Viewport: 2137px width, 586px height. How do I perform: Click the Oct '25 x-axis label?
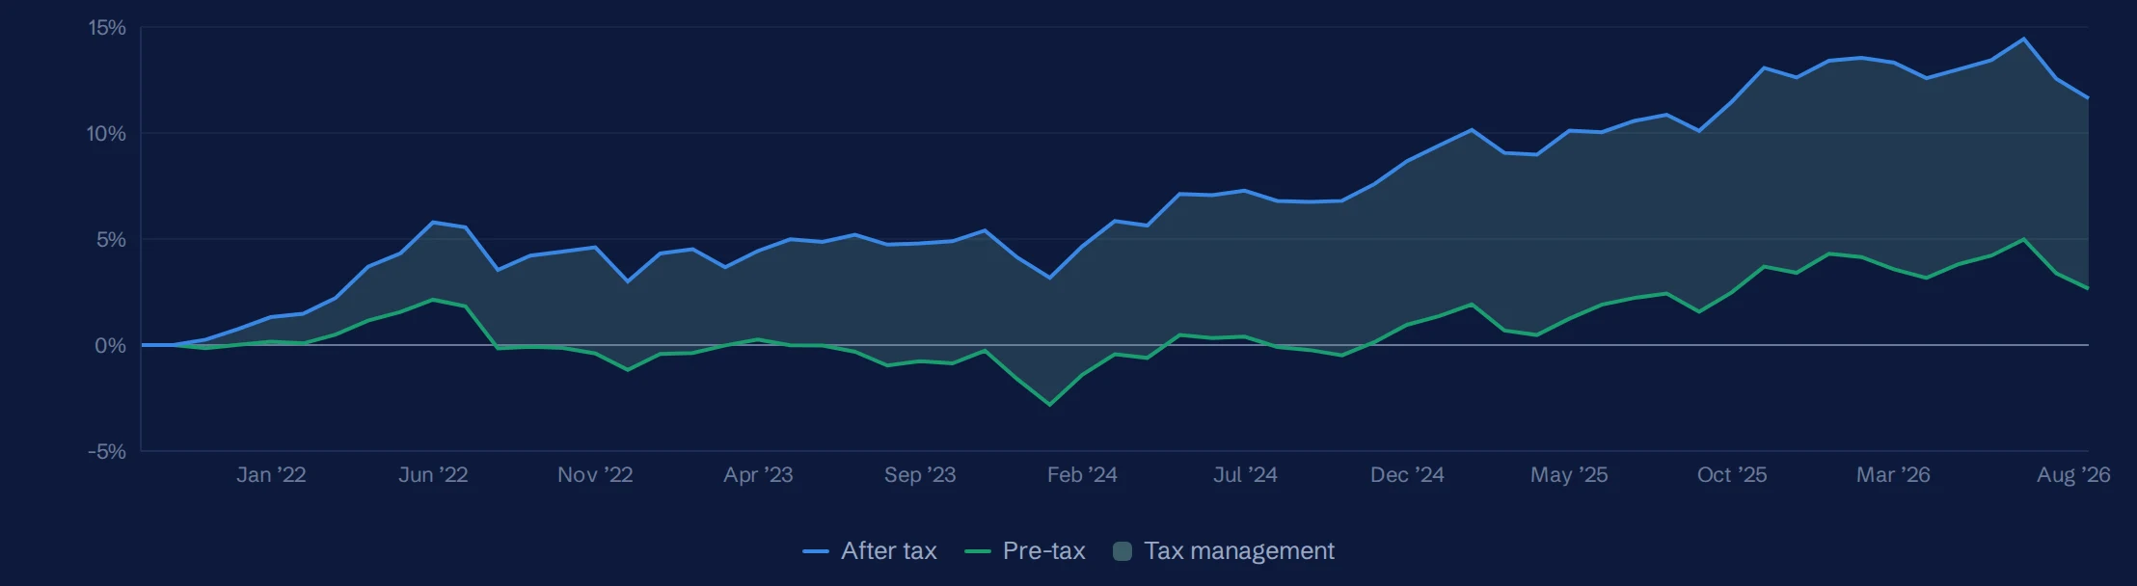(1732, 475)
